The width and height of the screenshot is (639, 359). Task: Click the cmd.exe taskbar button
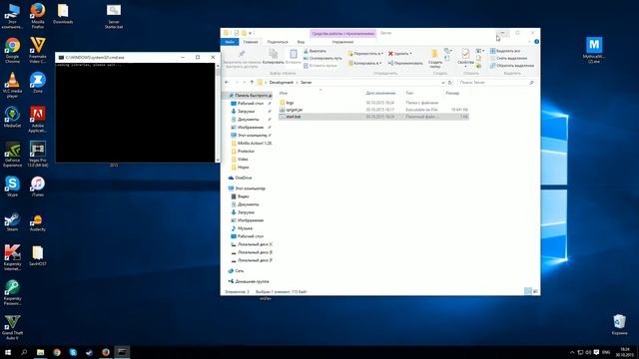[x=122, y=352]
